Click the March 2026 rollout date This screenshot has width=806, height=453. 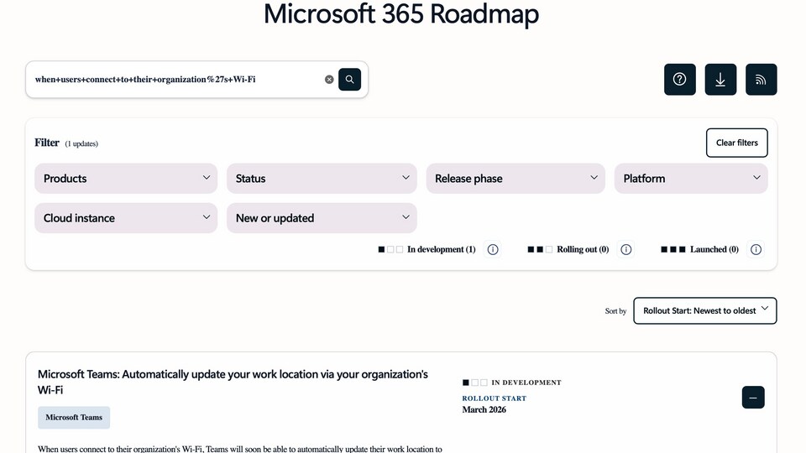(484, 409)
